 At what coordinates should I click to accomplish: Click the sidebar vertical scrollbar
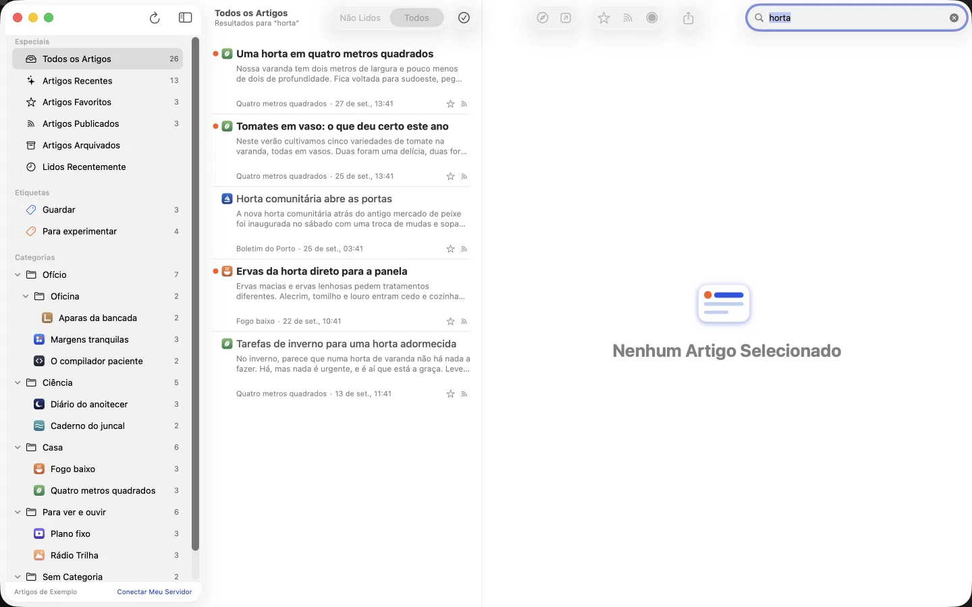coord(195,294)
